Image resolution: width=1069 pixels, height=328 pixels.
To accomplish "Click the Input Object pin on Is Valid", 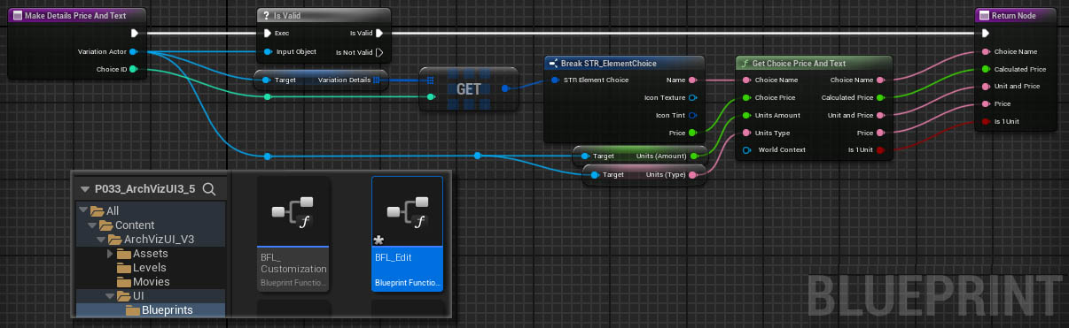I will tap(268, 51).
